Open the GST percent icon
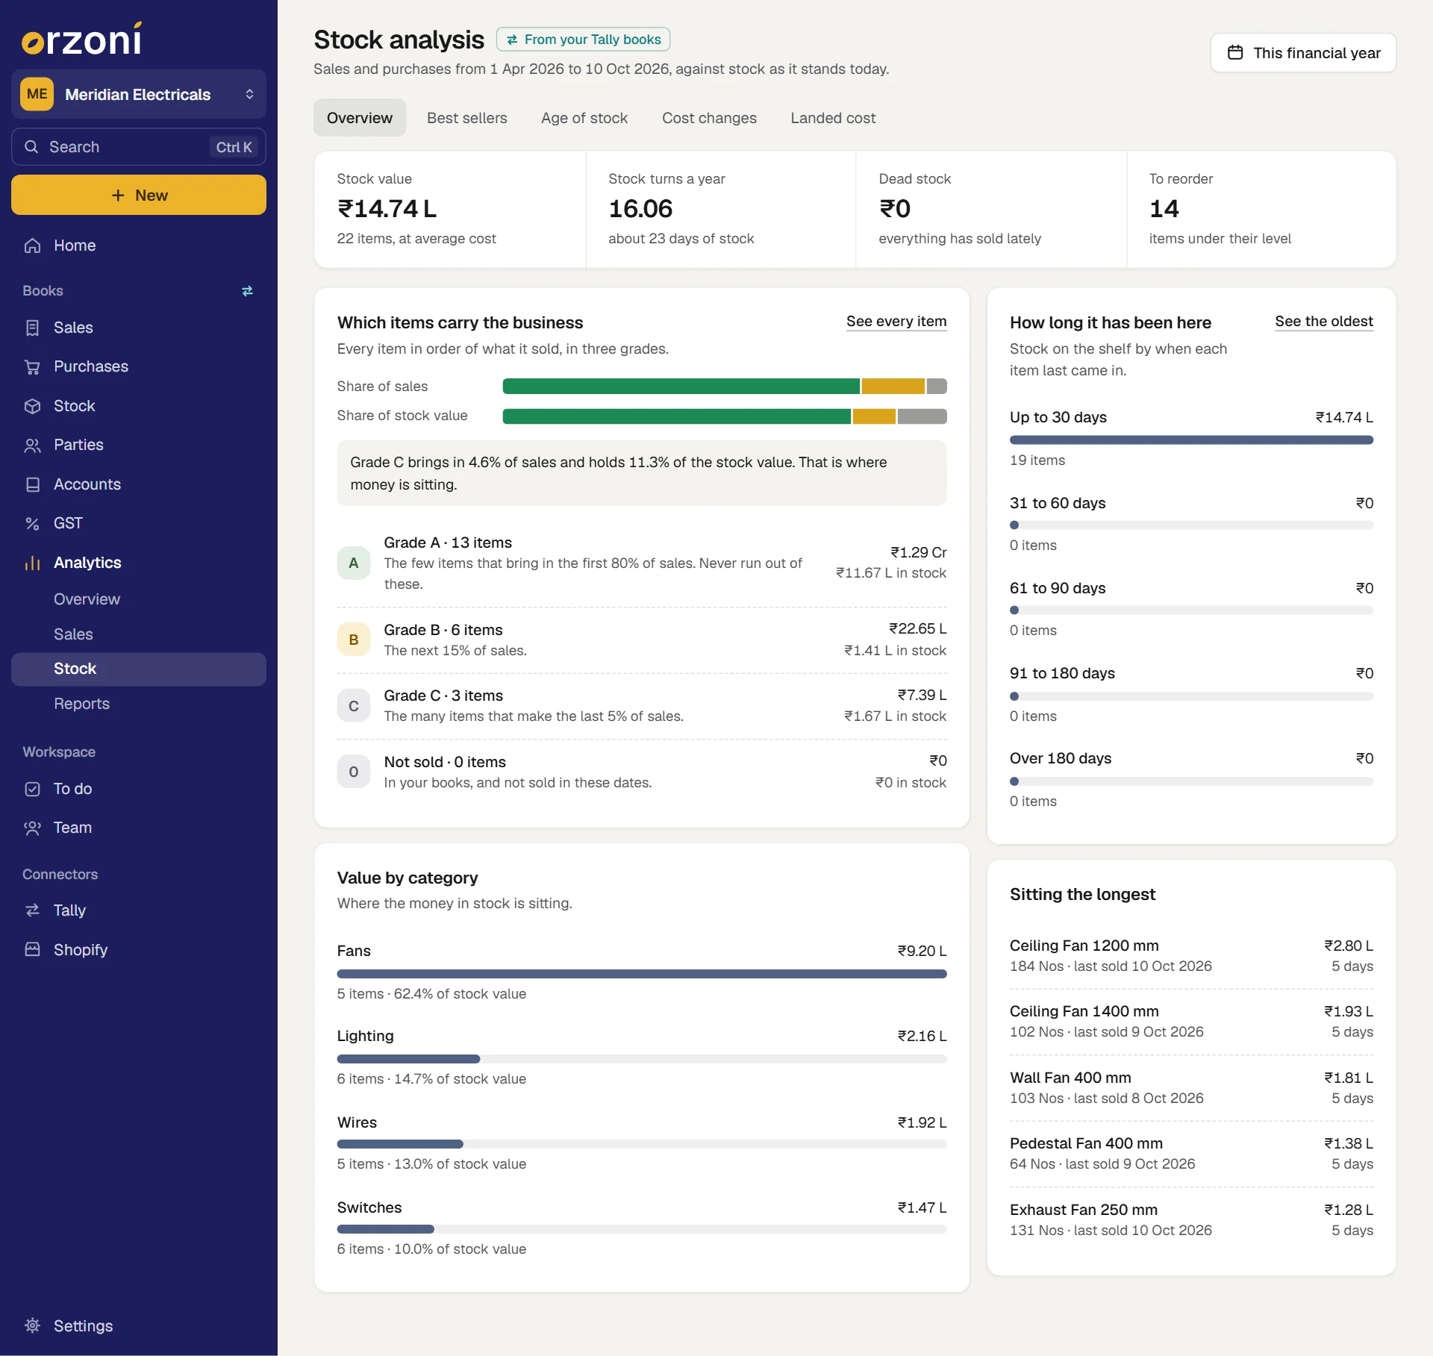 [x=32, y=523]
